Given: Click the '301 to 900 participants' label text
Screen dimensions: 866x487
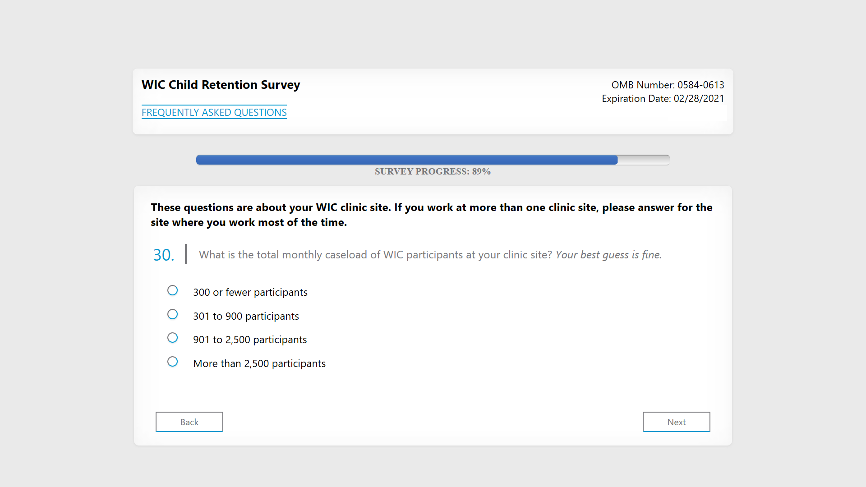Looking at the screenshot, I should [x=246, y=316].
